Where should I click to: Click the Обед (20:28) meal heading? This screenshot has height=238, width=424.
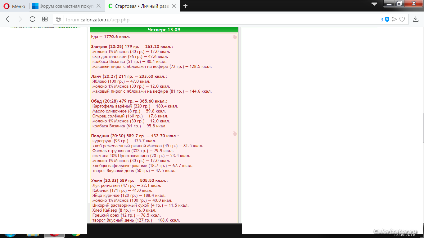[x=129, y=101]
